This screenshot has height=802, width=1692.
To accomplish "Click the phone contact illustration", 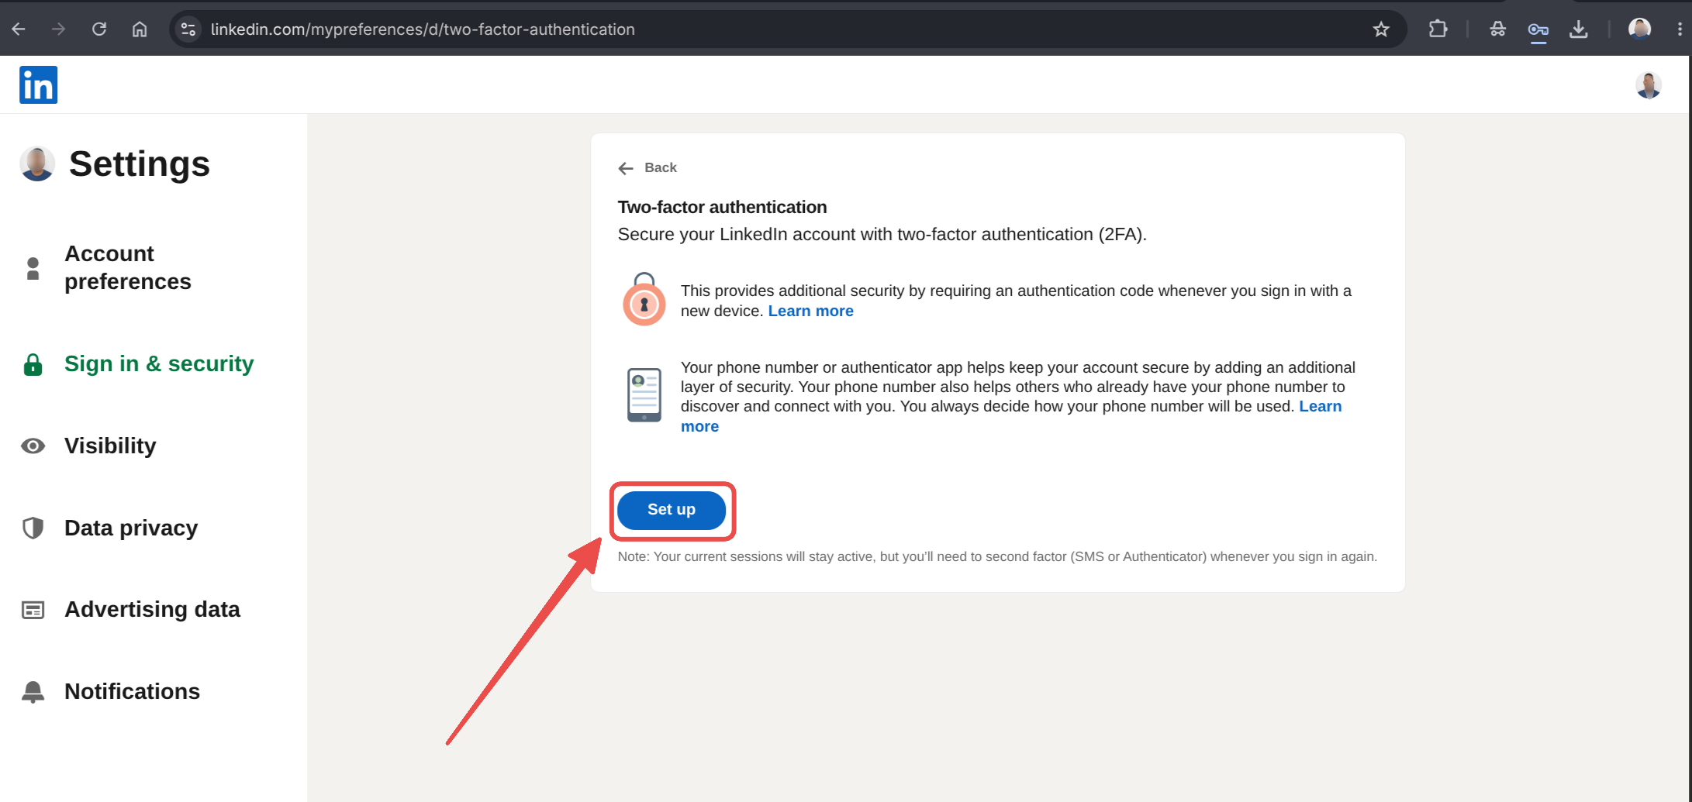I will pyautogui.click(x=644, y=395).
